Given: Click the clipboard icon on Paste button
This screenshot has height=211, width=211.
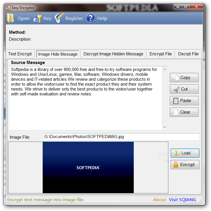Looking at the screenshot, I should point(176,101).
